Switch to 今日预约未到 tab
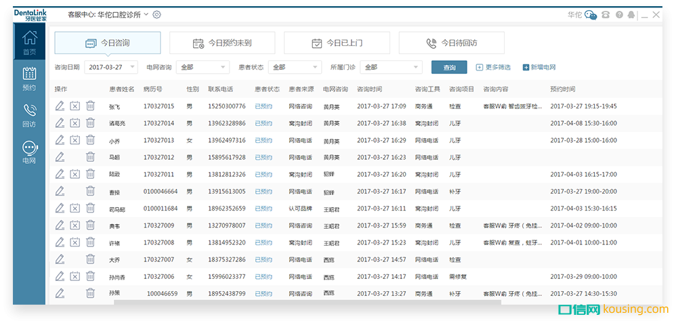 click(222, 43)
